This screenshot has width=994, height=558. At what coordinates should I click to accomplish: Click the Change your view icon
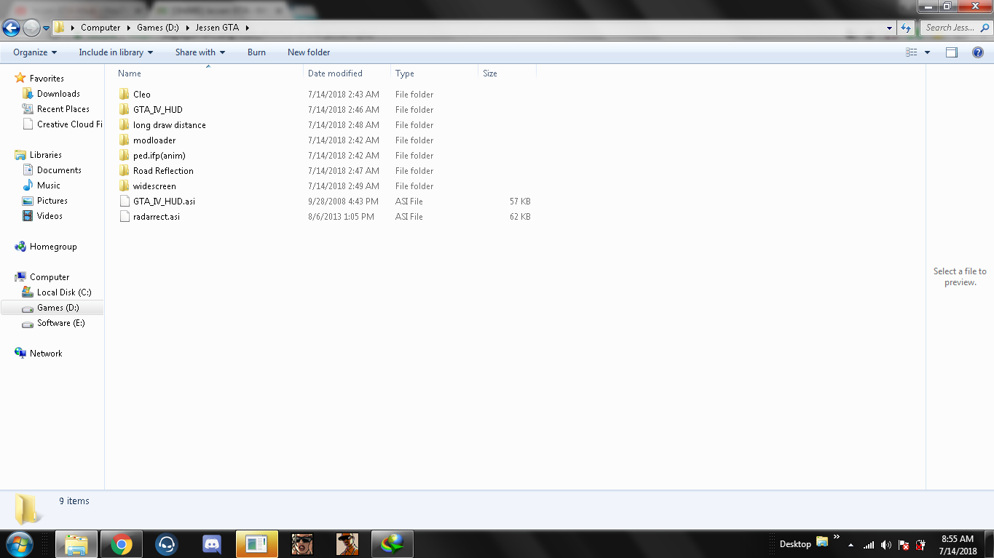912,52
